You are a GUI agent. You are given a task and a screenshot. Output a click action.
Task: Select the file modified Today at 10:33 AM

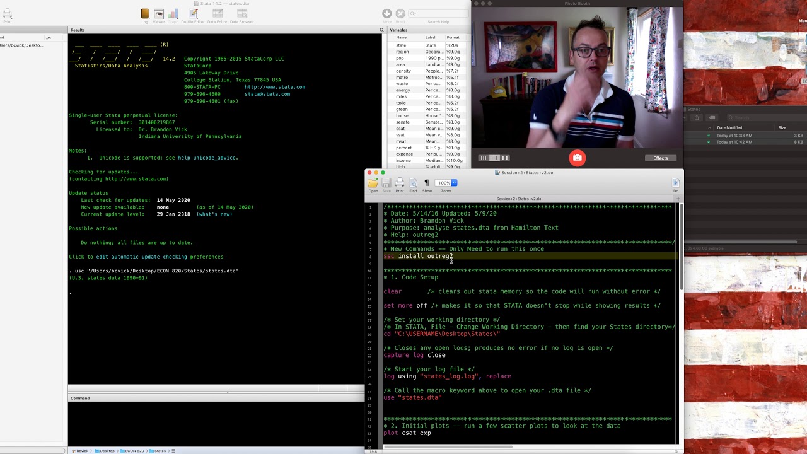[x=746, y=136]
